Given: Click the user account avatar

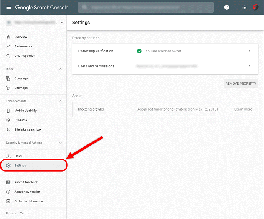Looking at the screenshot, I should (255, 8).
